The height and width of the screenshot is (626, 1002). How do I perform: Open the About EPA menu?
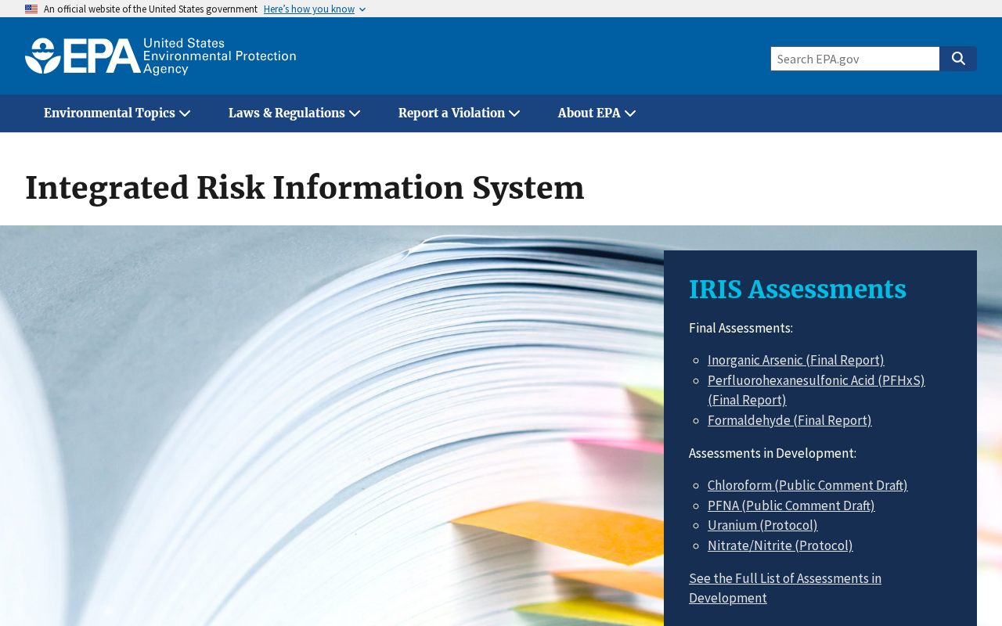(x=597, y=113)
